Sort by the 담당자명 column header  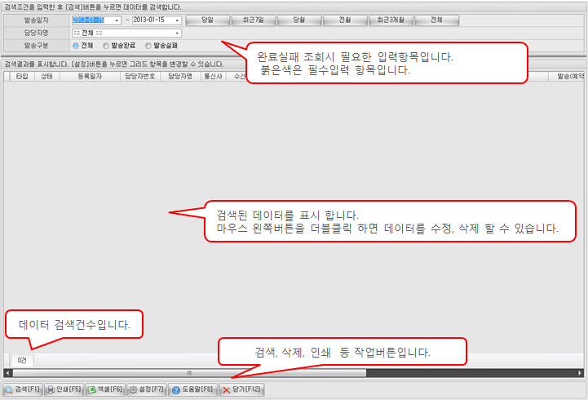(x=180, y=76)
